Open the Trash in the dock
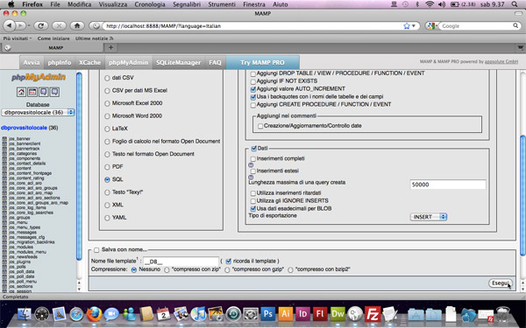This screenshot has width=526, height=328. tap(503, 314)
